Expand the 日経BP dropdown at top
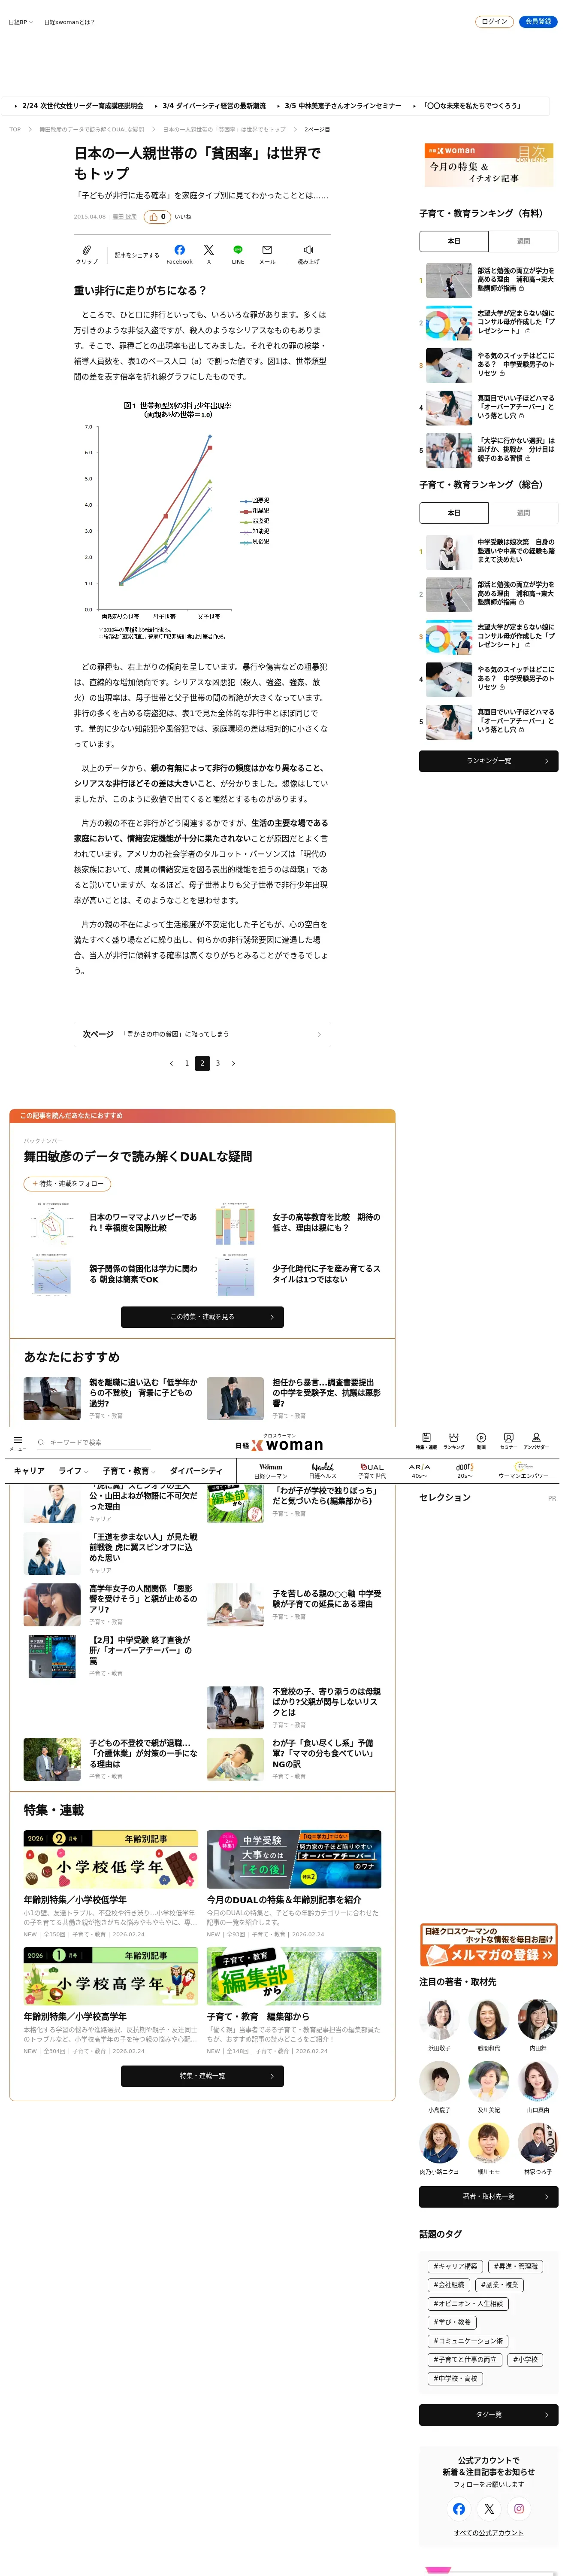Viewport: 568px width, 2576px height. [21, 22]
